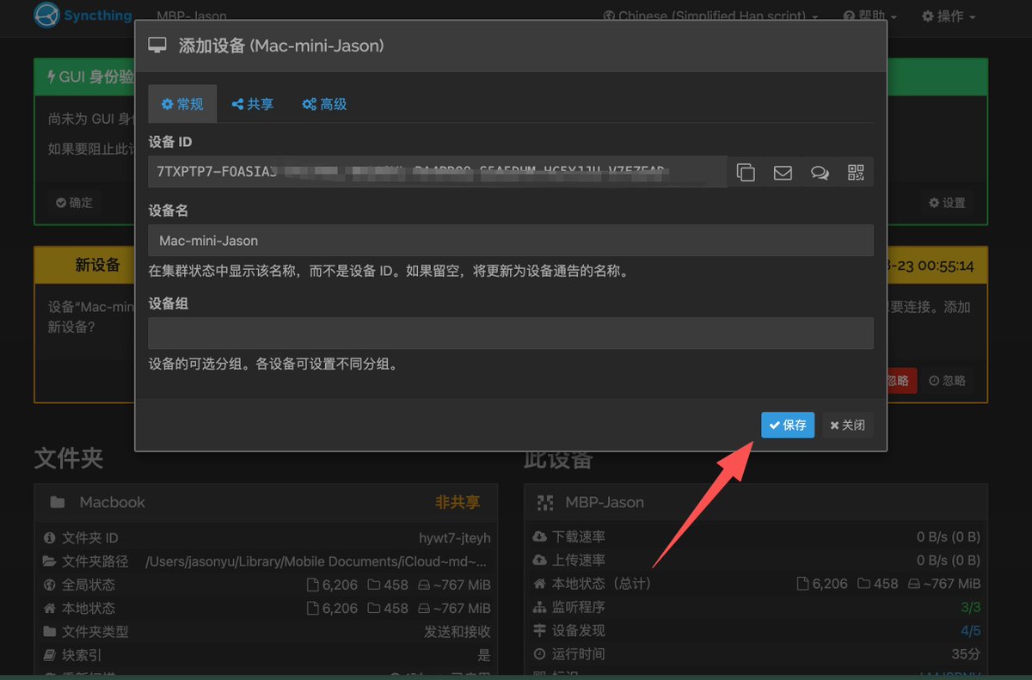The height and width of the screenshot is (680, 1032).
Task: Click the open-folder icon next to 文件夹路径
Action: pyautogui.click(x=49, y=561)
